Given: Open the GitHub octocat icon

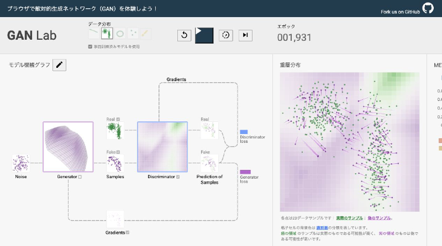Looking at the screenshot, I should pyautogui.click(x=428, y=8).
